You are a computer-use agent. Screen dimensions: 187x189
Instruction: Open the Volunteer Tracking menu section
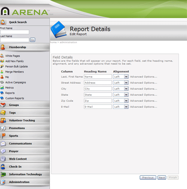[25, 121]
